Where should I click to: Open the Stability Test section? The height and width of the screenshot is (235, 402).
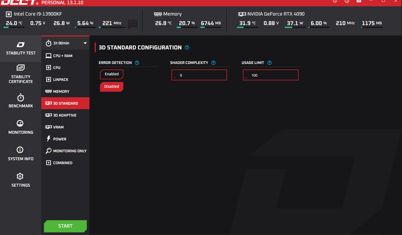pos(21,49)
